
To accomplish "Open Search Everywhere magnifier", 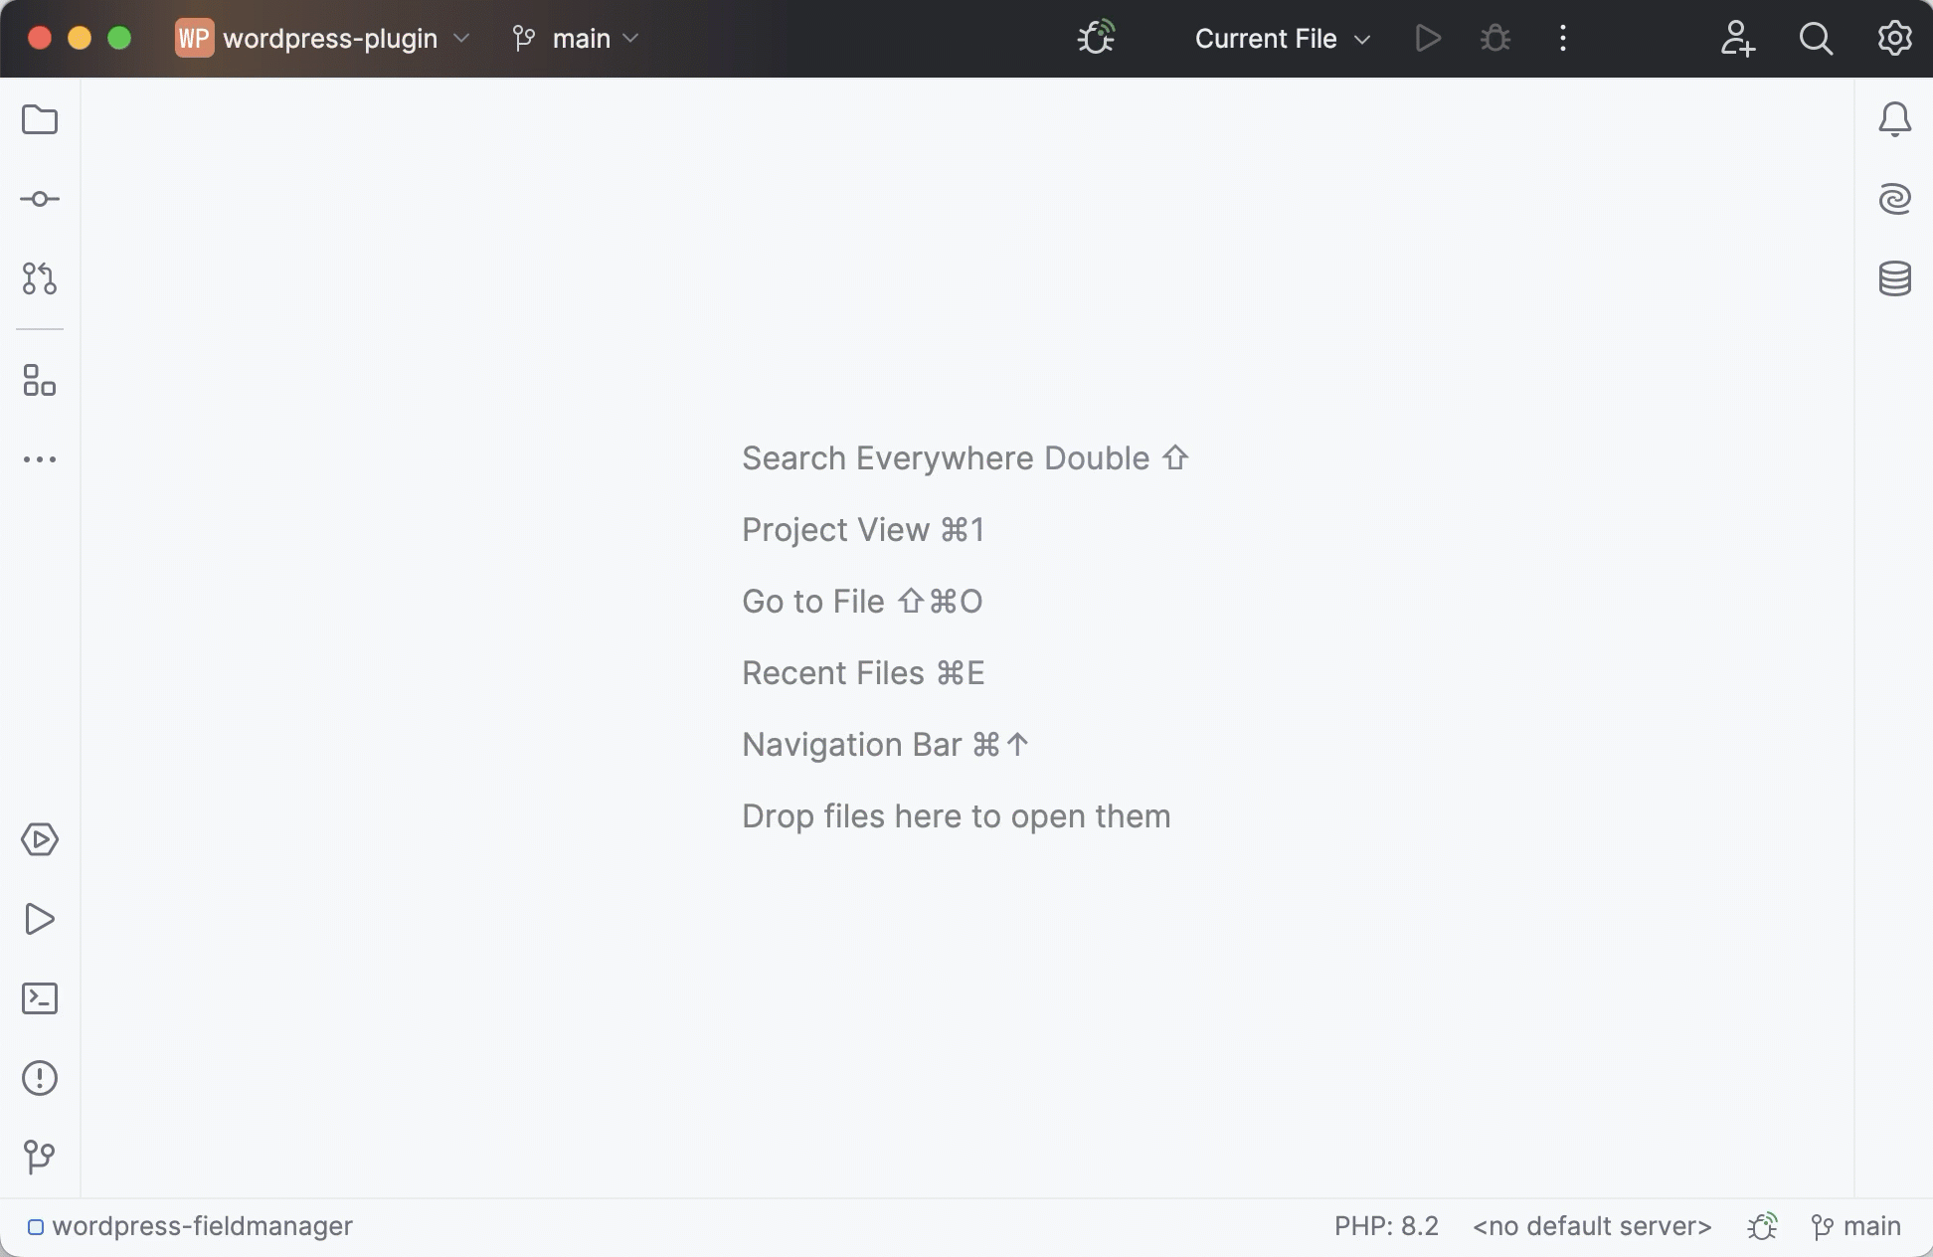I will (x=1816, y=39).
